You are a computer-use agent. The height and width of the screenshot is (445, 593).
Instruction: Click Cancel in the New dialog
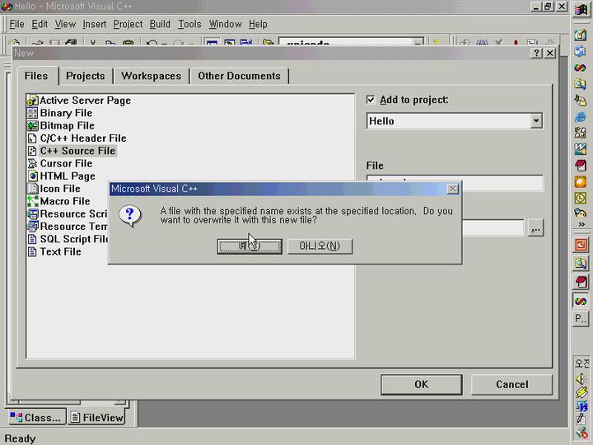[512, 385]
